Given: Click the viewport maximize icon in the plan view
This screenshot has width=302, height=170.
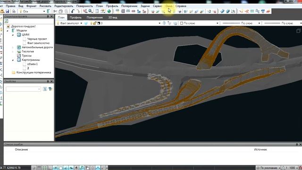Looking at the screenshot, I should pyautogui.click(x=298, y=31).
